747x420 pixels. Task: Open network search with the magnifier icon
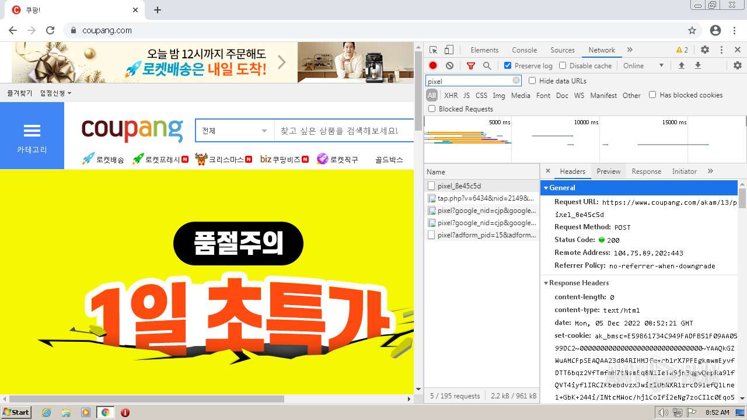click(487, 66)
